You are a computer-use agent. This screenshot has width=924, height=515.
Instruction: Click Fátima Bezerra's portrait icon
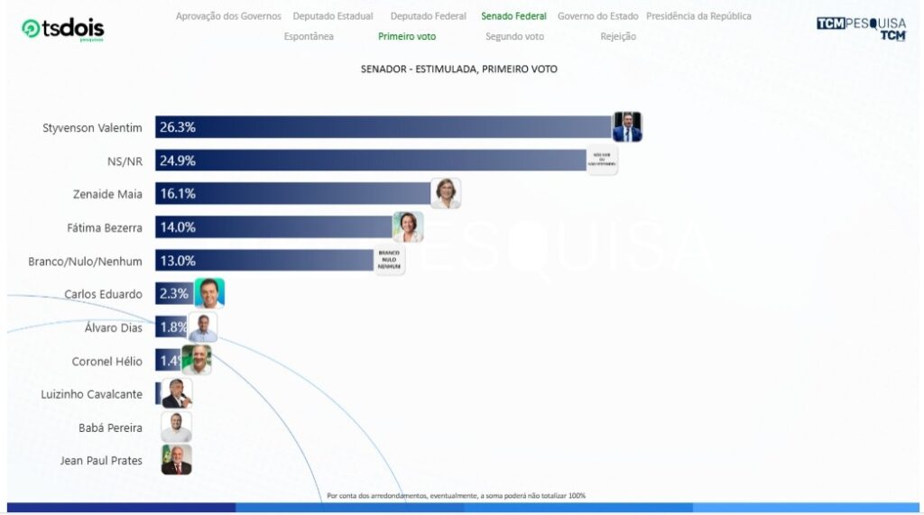point(408,226)
